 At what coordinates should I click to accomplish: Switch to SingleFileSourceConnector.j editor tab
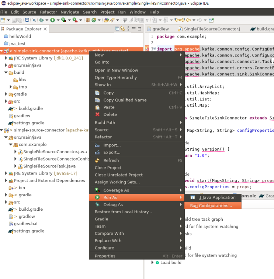pos(209,29)
